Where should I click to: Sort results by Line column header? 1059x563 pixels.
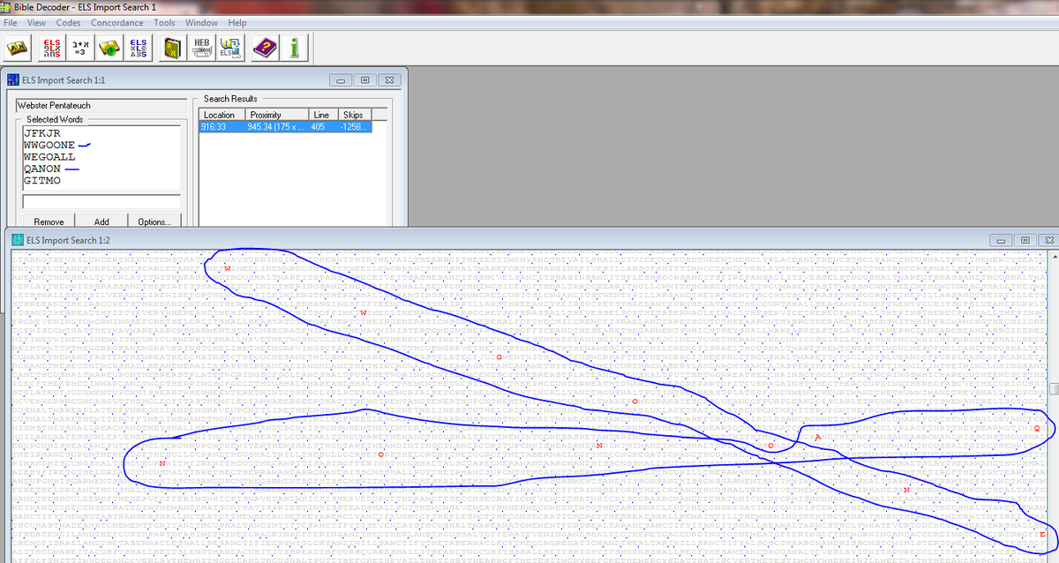pyautogui.click(x=322, y=115)
